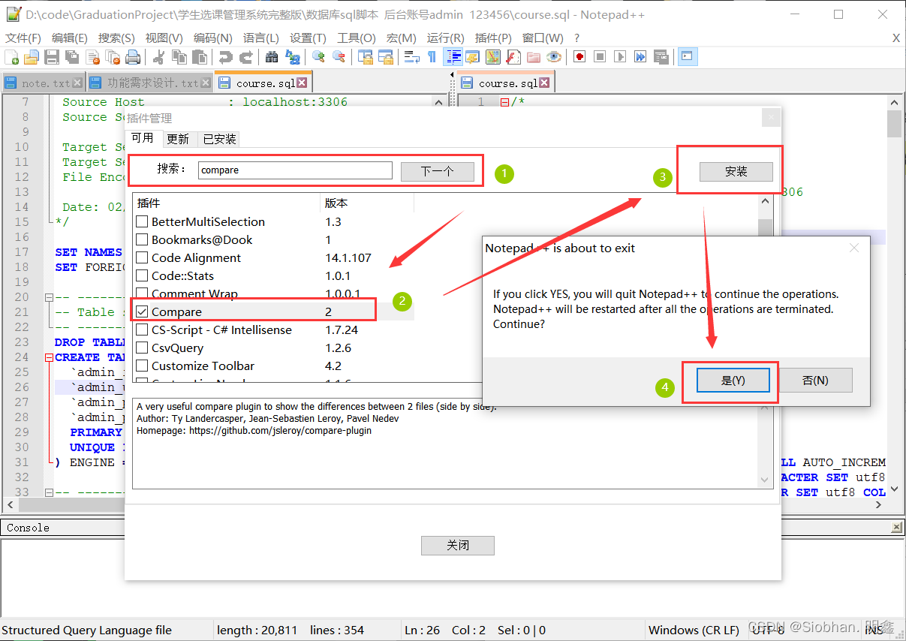Check the BetterMultiSelection plugin checkbox
906x641 pixels.
click(x=142, y=221)
